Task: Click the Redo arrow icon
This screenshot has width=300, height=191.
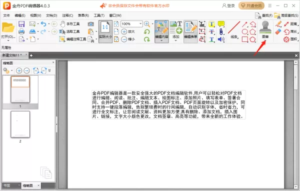Action: click(x=43, y=31)
